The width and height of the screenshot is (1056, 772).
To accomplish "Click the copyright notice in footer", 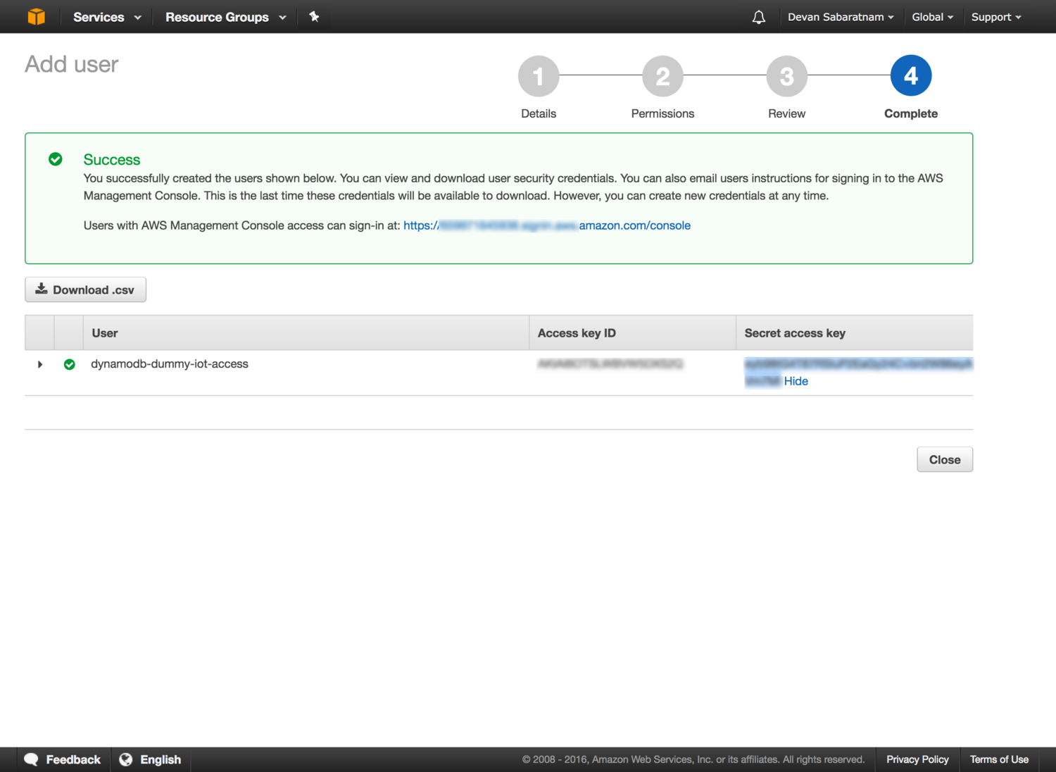I will (693, 759).
